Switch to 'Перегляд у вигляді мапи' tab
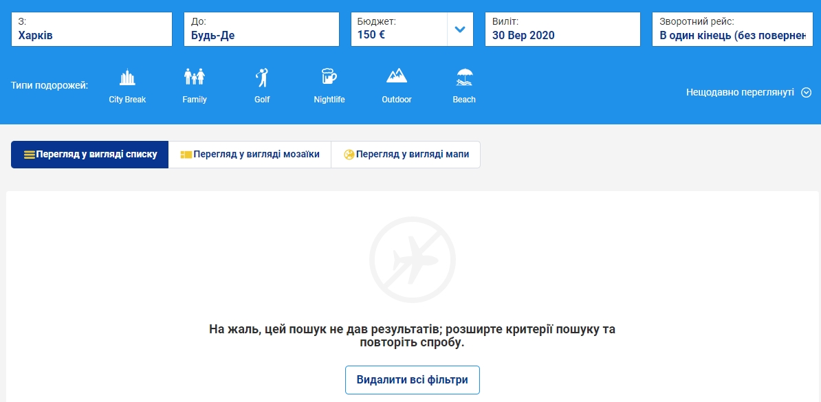821x402 pixels. click(406, 154)
